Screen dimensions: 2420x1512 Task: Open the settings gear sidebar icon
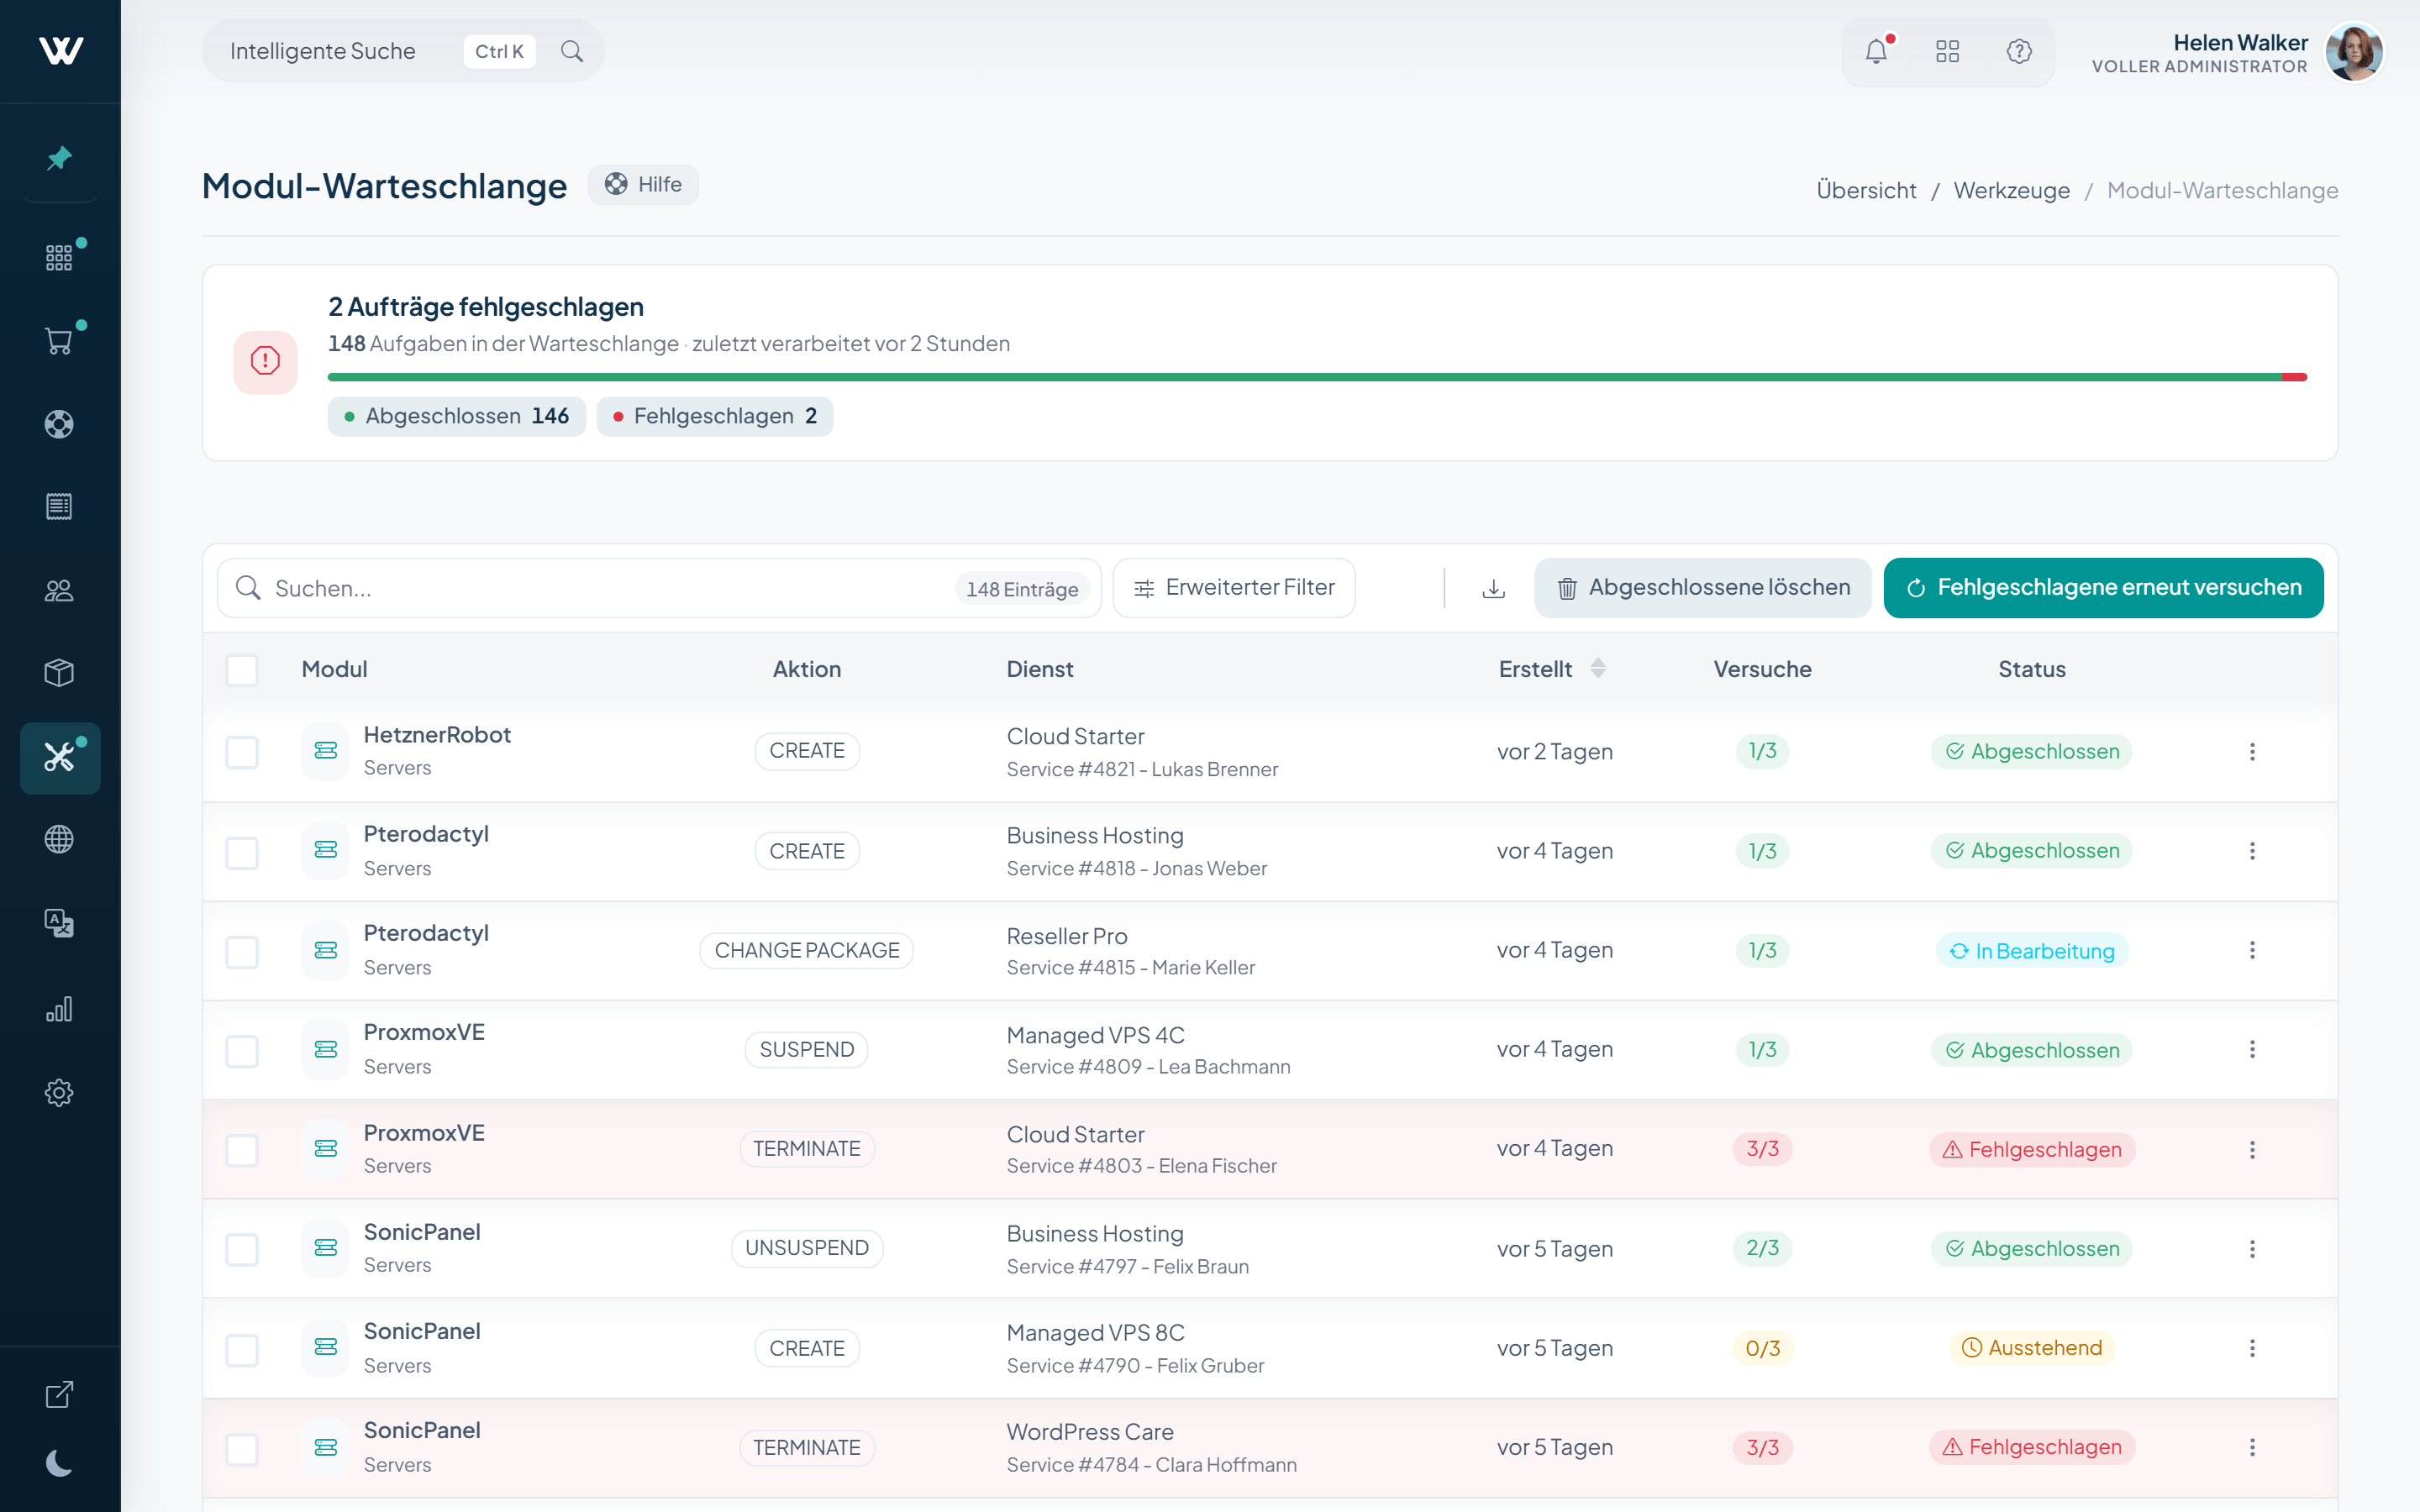59,1093
